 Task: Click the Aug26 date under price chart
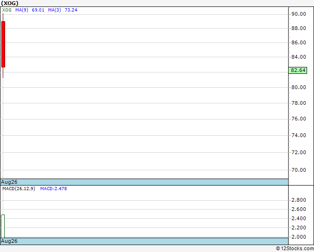(9, 182)
